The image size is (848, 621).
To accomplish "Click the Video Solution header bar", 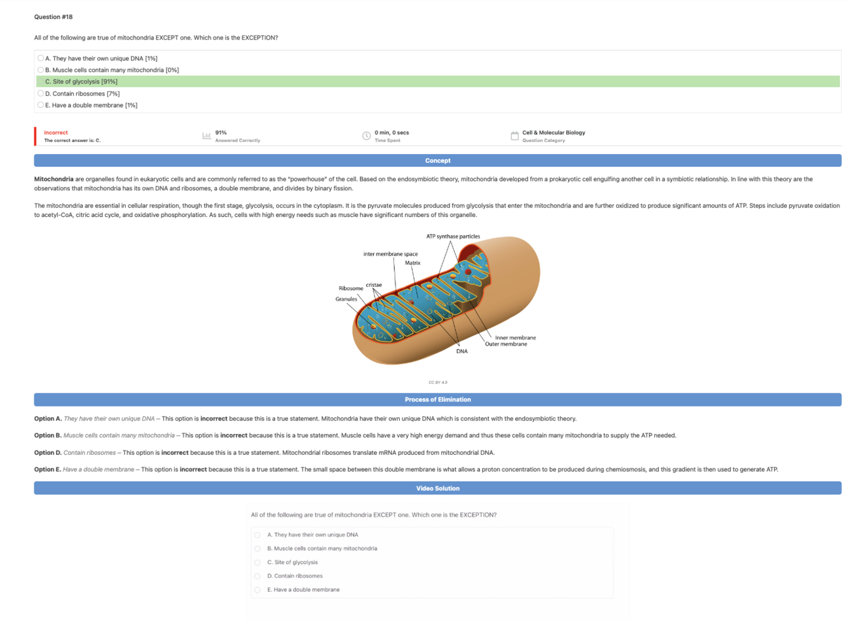I will [437, 488].
